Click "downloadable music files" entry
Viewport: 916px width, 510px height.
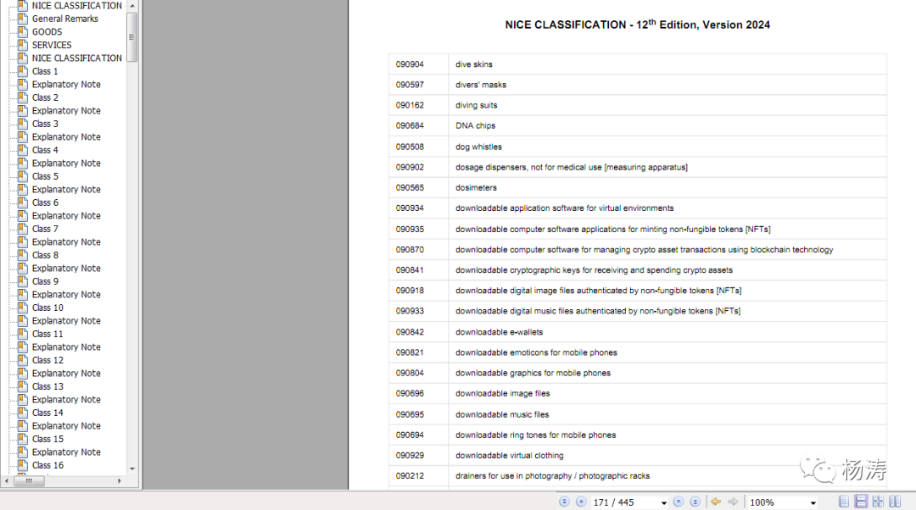click(x=502, y=415)
